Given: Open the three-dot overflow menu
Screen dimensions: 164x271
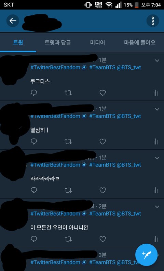Looking at the screenshot, I should point(153,21).
